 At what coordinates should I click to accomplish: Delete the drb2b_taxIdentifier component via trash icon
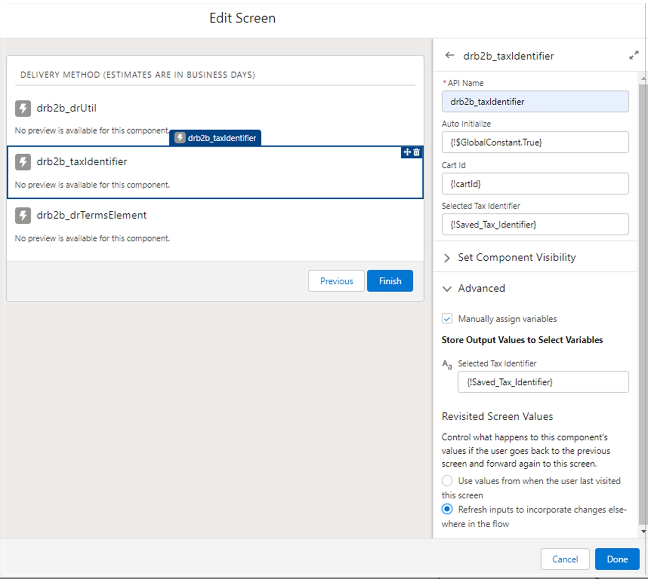pyautogui.click(x=417, y=152)
